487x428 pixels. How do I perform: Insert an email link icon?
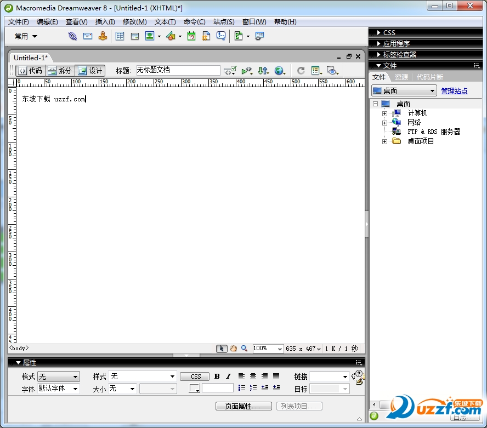[88, 36]
